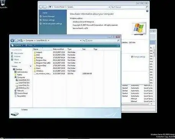This screenshot has width=175, height=139.
Task: Go back in the System window
Action: 41,7
